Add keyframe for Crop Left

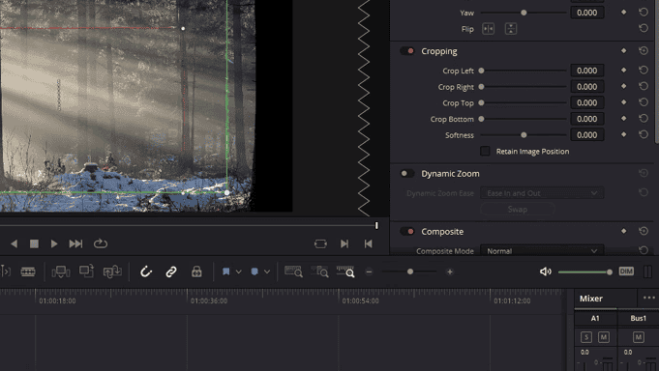(624, 71)
